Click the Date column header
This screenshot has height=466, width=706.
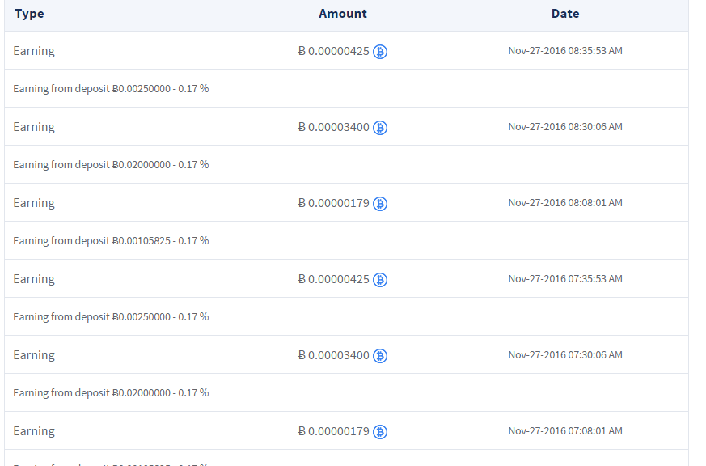coord(565,14)
